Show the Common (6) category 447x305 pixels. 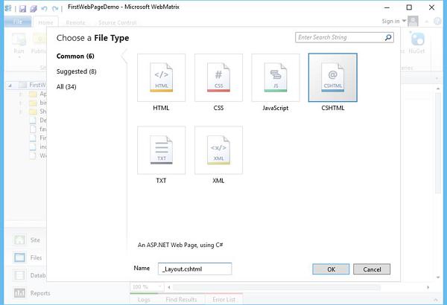click(75, 56)
